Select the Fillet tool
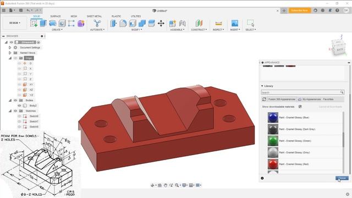 [123, 23]
